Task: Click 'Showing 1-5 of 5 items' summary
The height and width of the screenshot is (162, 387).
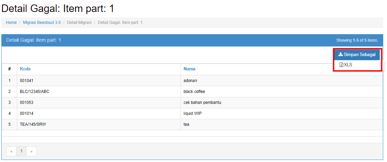Action: pos(357,40)
